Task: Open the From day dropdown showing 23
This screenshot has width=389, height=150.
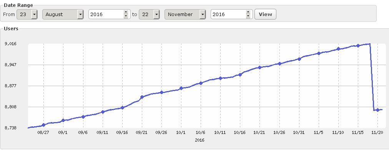Action: pyautogui.click(x=27, y=14)
